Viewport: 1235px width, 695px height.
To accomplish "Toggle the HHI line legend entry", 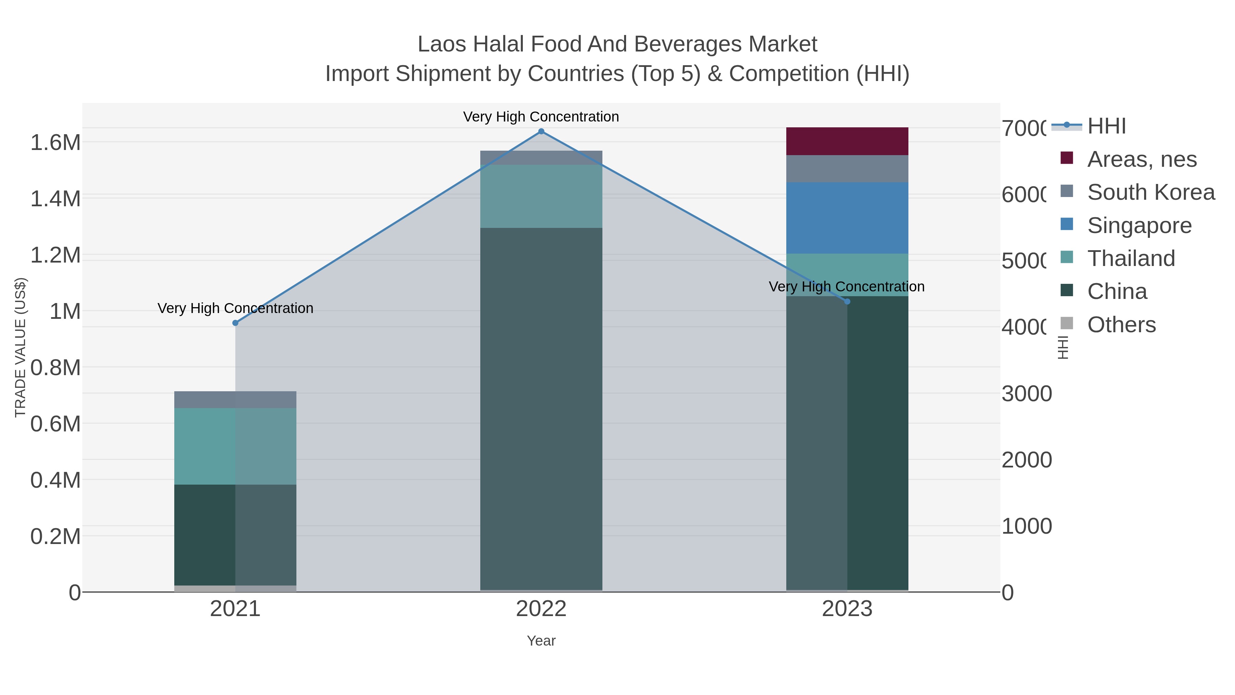I will (x=1089, y=126).
